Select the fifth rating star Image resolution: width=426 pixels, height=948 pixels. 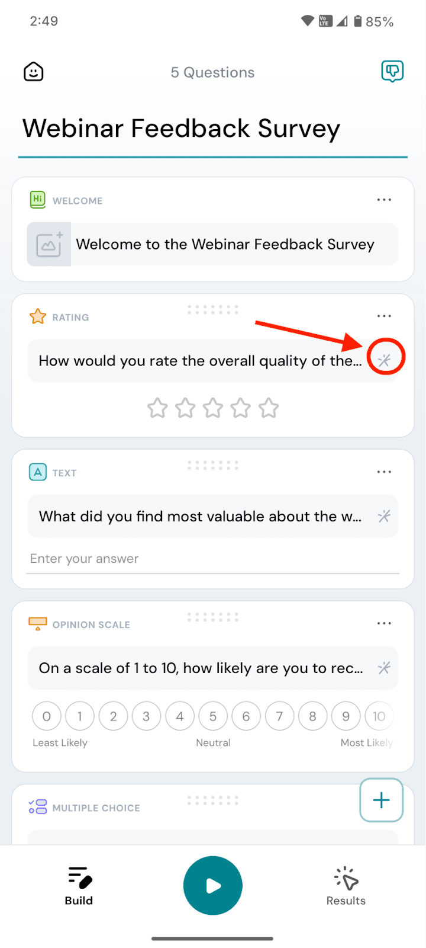point(269,408)
